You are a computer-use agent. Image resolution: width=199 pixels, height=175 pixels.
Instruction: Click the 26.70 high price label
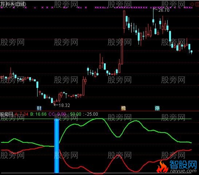164,10
